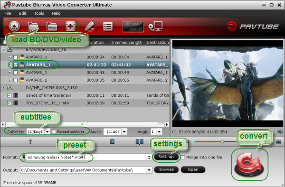This screenshot has width=285, height=187.
Task: Mute preview with speaker icon
Action: 280,131
